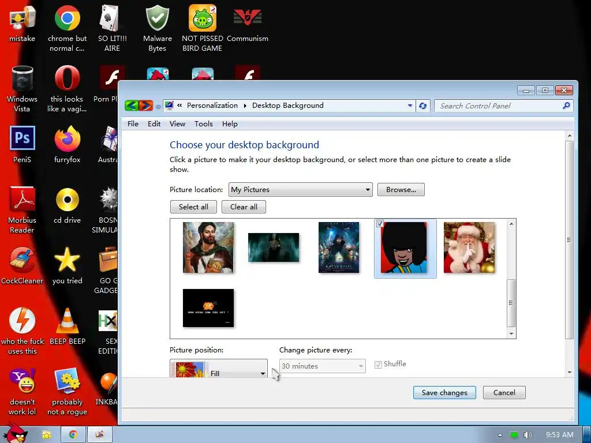Image resolution: width=591 pixels, height=443 pixels.
Task: Open the File menu
Action: coord(133,124)
